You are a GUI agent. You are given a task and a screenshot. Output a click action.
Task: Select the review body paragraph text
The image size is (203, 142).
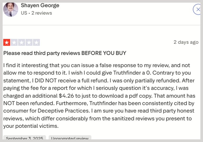click(99, 96)
